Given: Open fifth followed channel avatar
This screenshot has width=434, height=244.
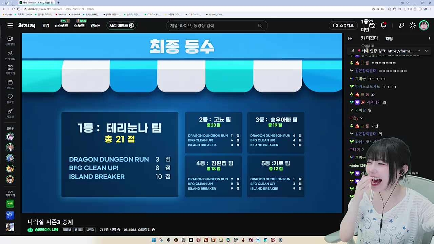Looking at the screenshot, I should [x=10, y=179].
